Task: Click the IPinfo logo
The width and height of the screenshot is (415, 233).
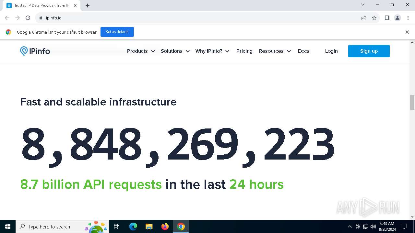Action: tap(35, 51)
